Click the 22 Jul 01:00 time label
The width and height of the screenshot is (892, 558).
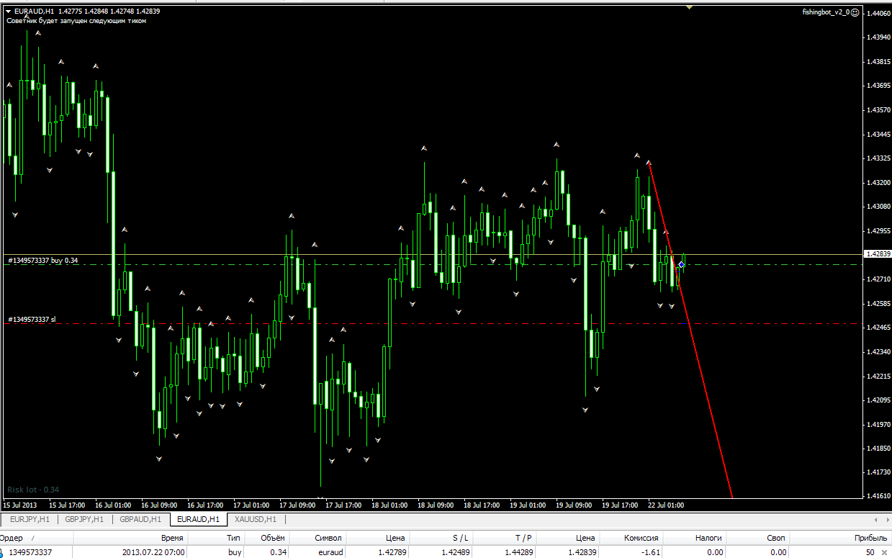(666, 505)
